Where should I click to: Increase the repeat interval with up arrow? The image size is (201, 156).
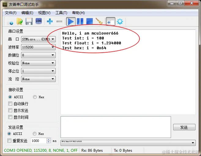(x=48, y=139)
